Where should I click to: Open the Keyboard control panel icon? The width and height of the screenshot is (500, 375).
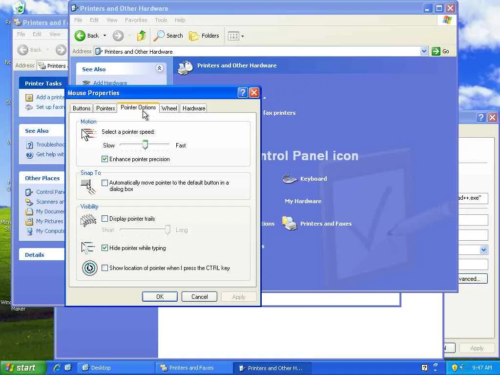click(305, 179)
